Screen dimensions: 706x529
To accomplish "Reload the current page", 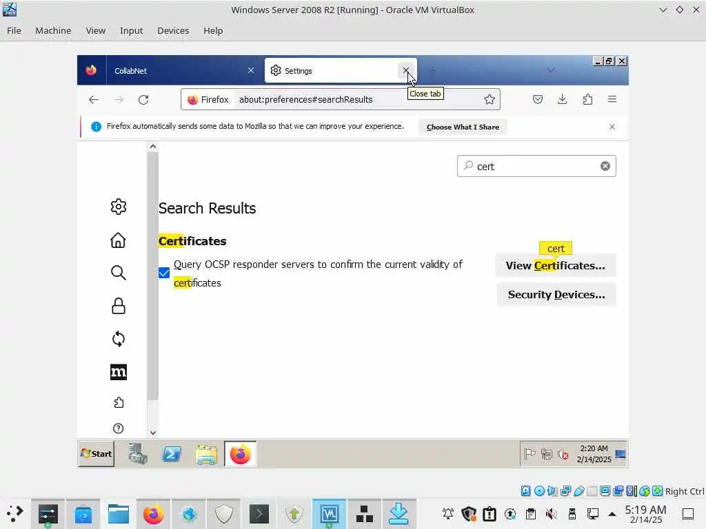I will [x=143, y=99].
